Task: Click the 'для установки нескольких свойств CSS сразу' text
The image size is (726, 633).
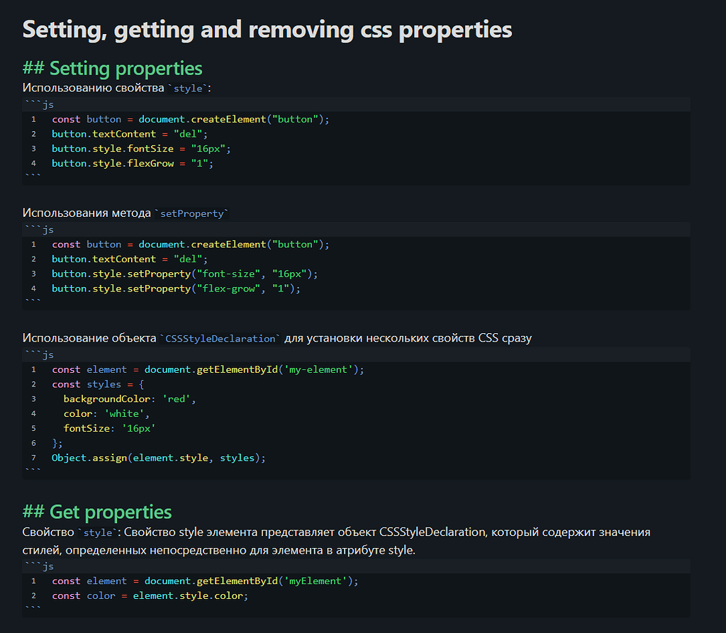Action: click(x=408, y=338)
